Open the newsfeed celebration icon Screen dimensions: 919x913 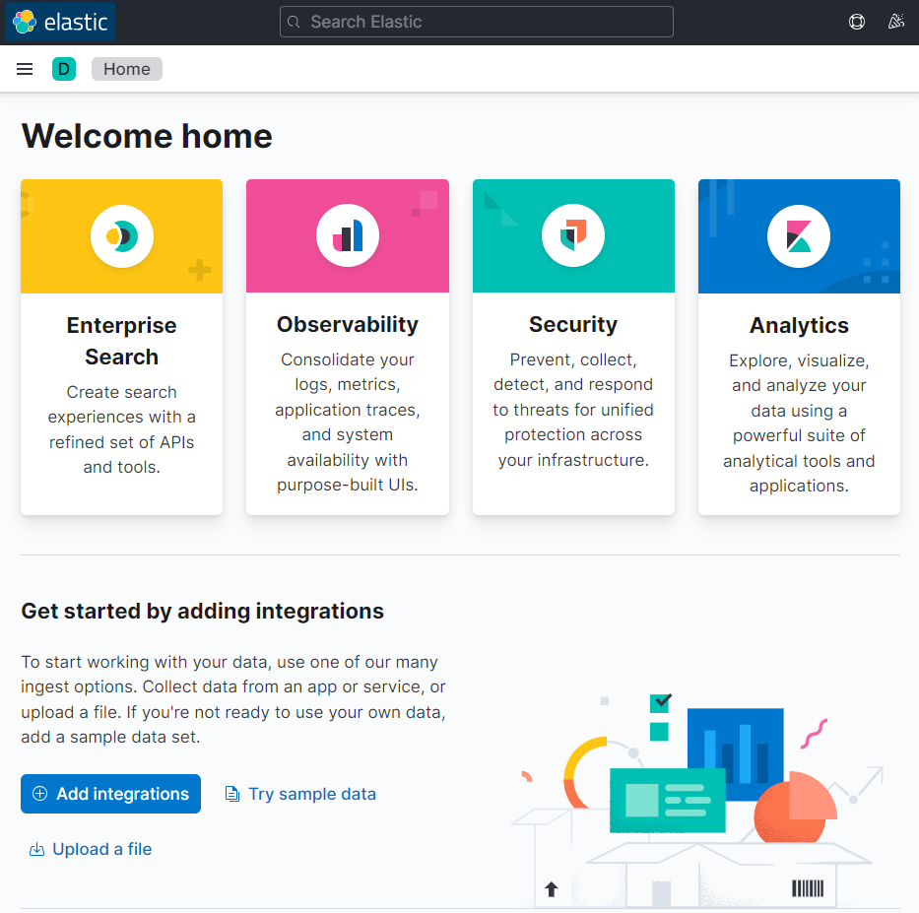coord(895,23)
